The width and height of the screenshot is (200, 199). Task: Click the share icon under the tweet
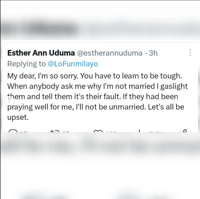pos(184,131)
